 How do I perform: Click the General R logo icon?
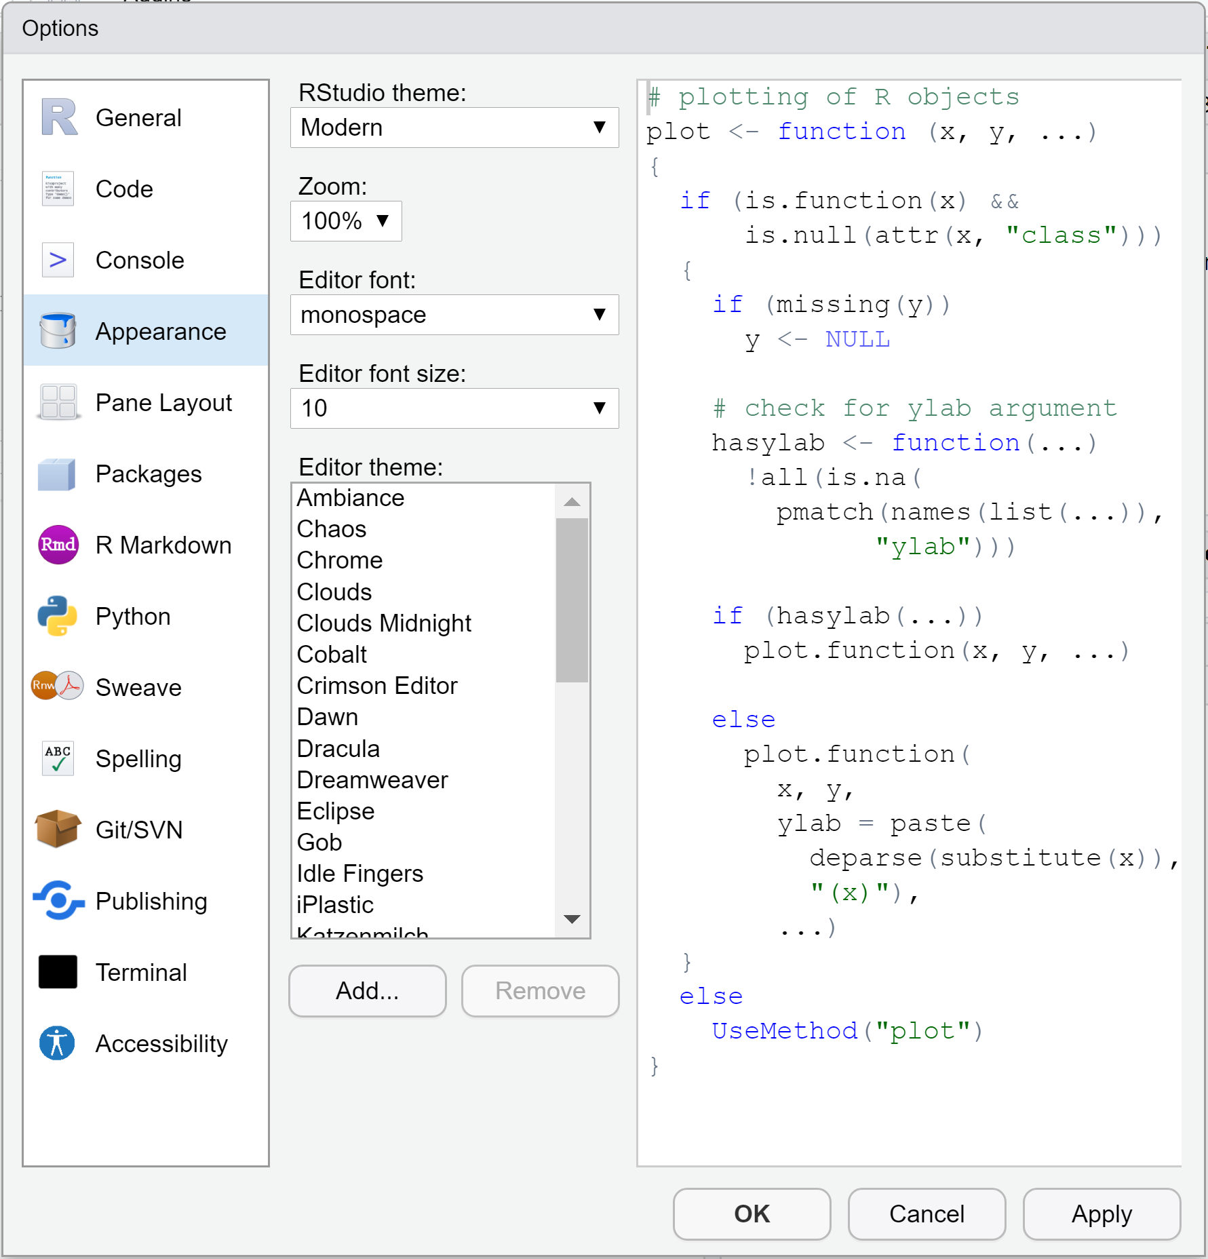pos(59,117)
